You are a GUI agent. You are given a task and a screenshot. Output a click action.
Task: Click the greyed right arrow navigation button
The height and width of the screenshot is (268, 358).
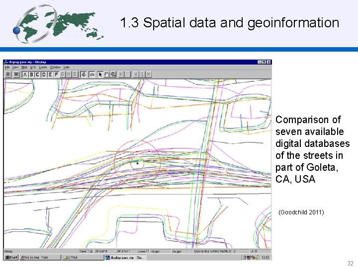tap(148, 74)
